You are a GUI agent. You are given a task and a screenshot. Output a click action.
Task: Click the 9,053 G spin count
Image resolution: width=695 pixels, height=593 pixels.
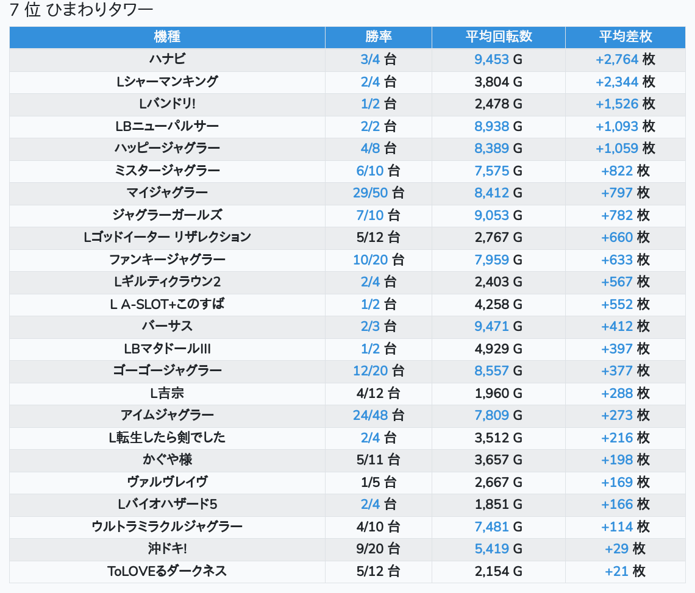pyautogui.click(x=499, y=215)
